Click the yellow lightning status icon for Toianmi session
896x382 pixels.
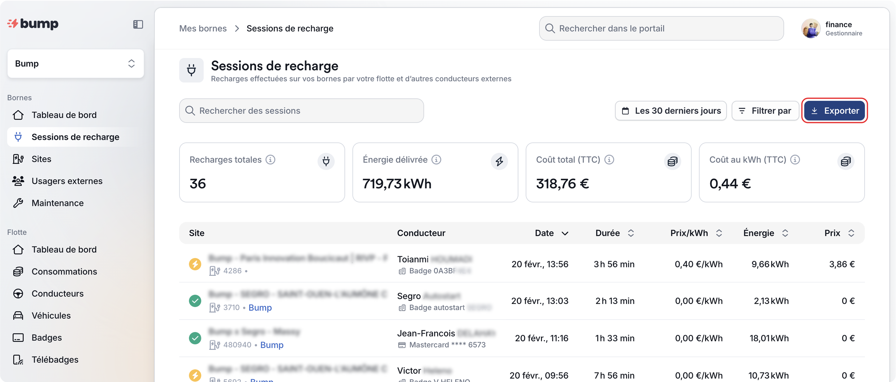195,264
